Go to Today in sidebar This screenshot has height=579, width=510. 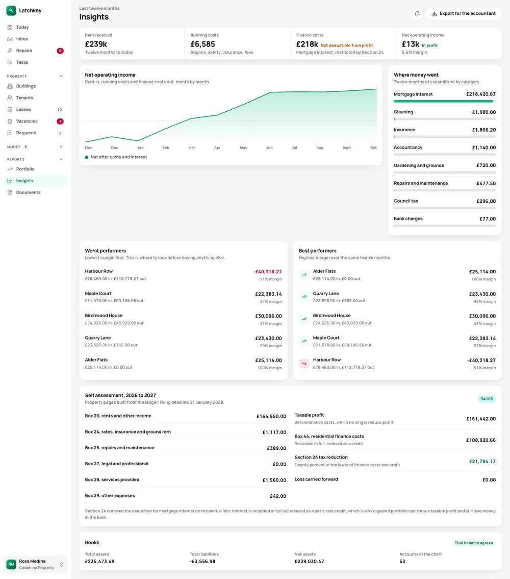tap(35, 28)
